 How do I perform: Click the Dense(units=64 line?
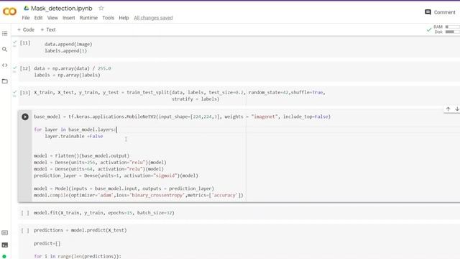pyautogui.click(x=99, y=169)
